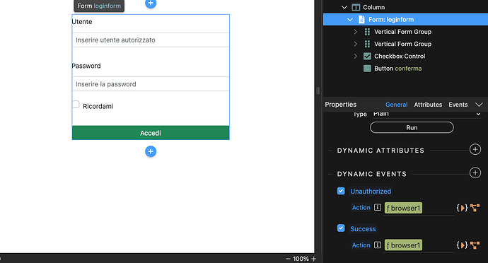This screenshot has width=488, height=263.
Task: Expand the Checkbox Control node
Action: click(356, 57)
